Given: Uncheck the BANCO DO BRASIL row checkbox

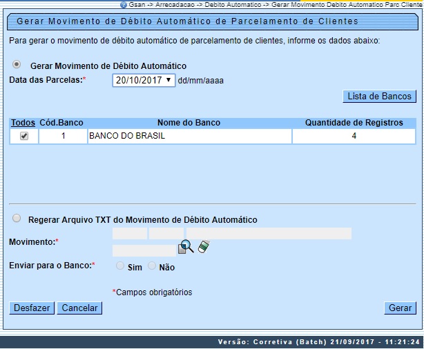Looking at the screenshot, I should [x=24, y=137].
